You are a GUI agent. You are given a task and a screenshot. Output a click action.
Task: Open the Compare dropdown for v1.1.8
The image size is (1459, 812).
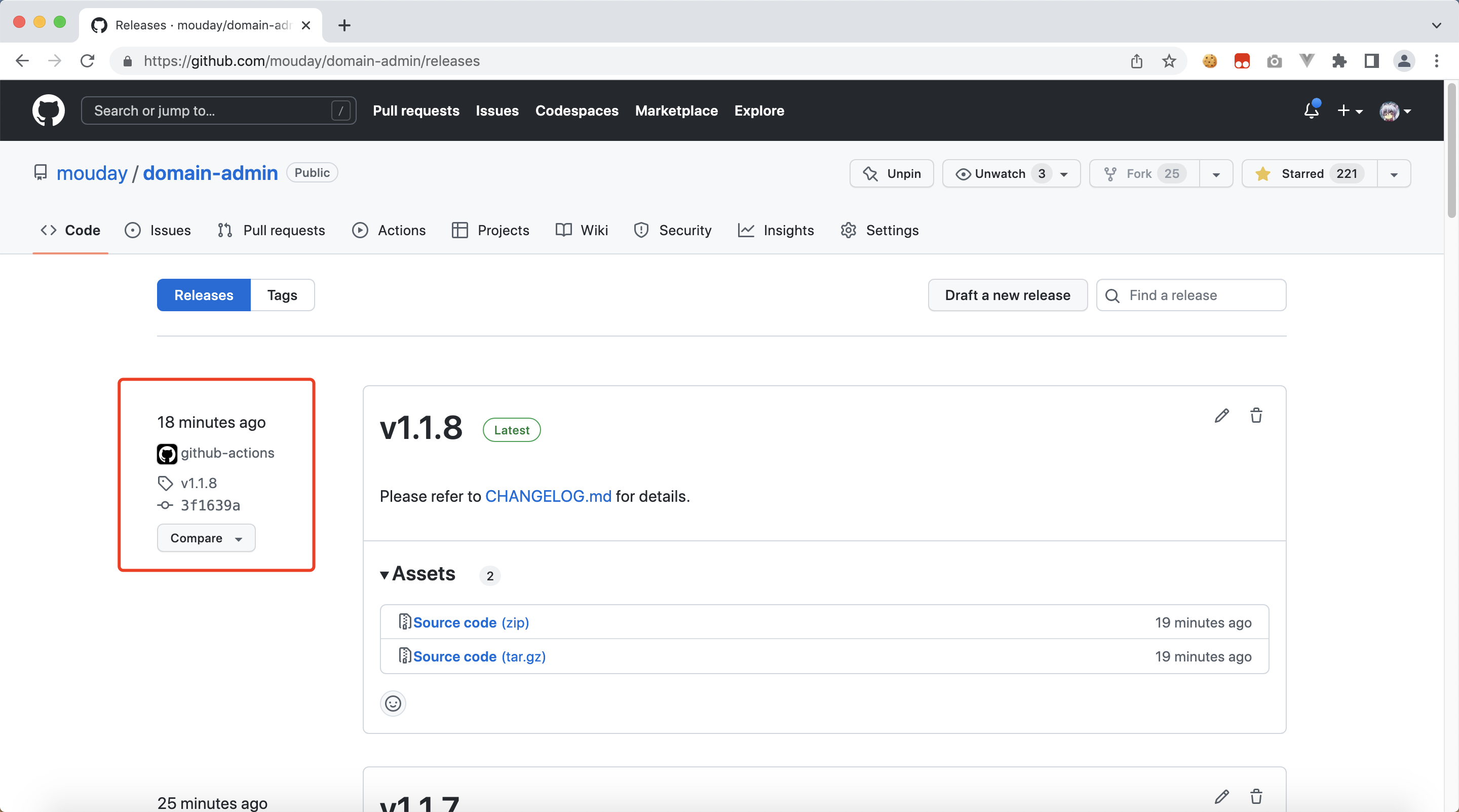click(206, 538)
